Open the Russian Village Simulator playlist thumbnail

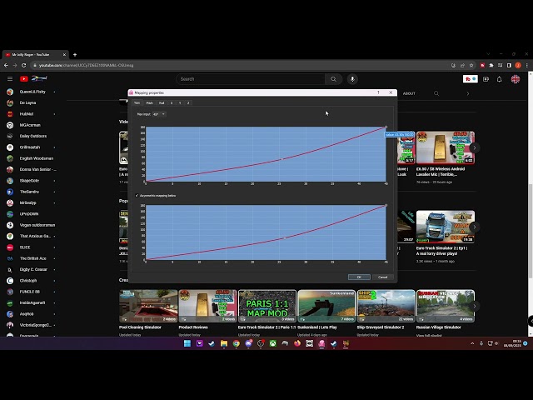446,306
